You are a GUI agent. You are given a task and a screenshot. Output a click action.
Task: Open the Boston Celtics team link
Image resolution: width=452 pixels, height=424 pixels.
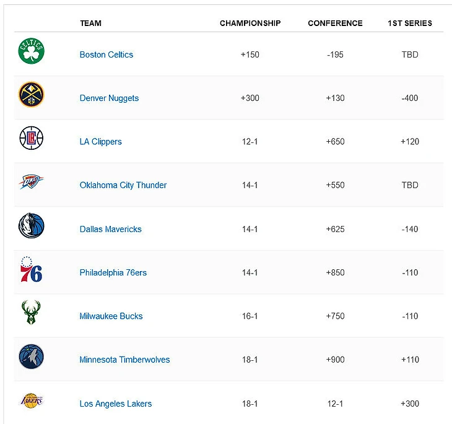tap(106, 54)
